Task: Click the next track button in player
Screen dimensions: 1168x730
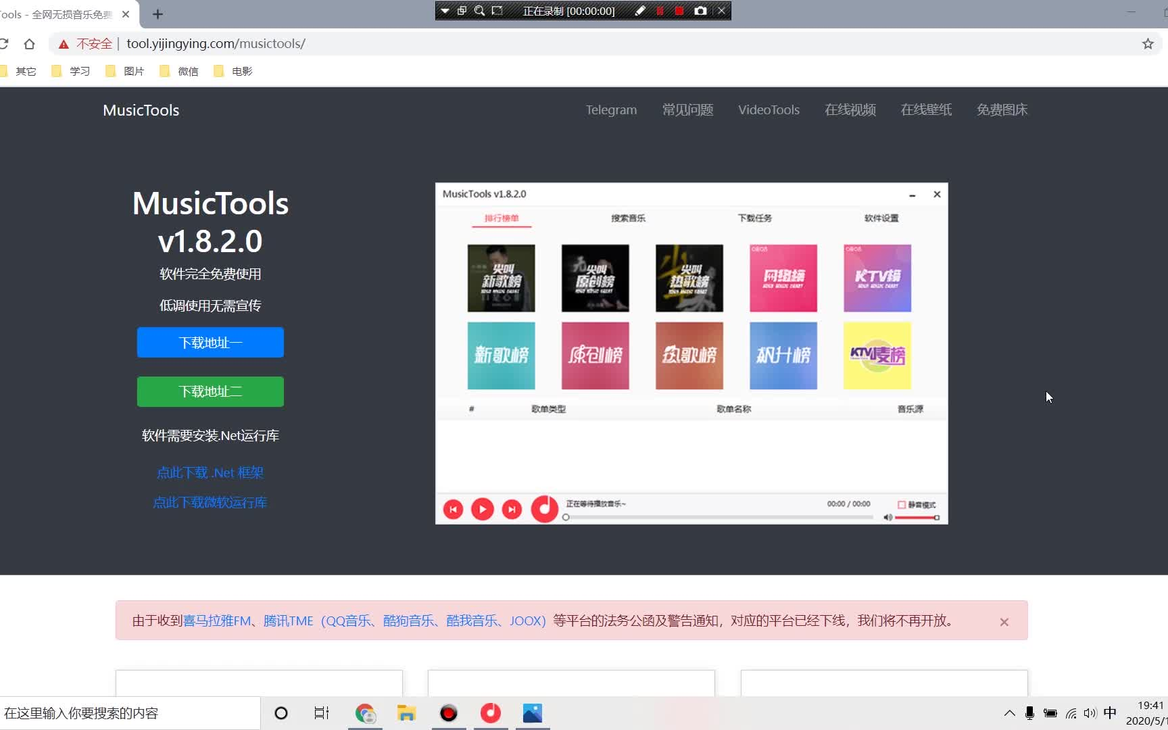Action: 512,509
